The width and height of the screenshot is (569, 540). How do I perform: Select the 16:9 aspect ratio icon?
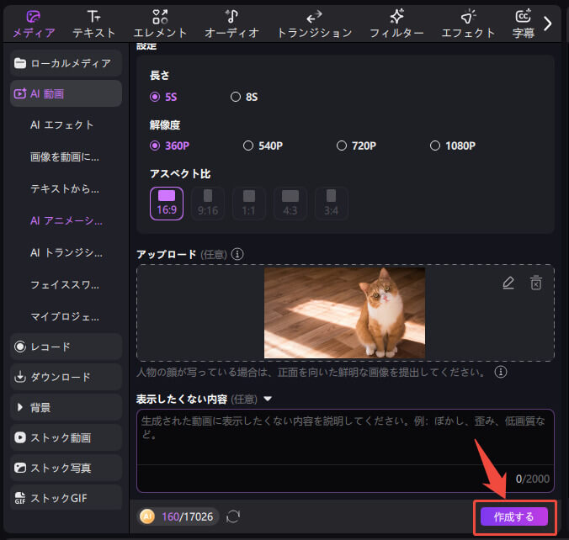click(x=167, y=203)
